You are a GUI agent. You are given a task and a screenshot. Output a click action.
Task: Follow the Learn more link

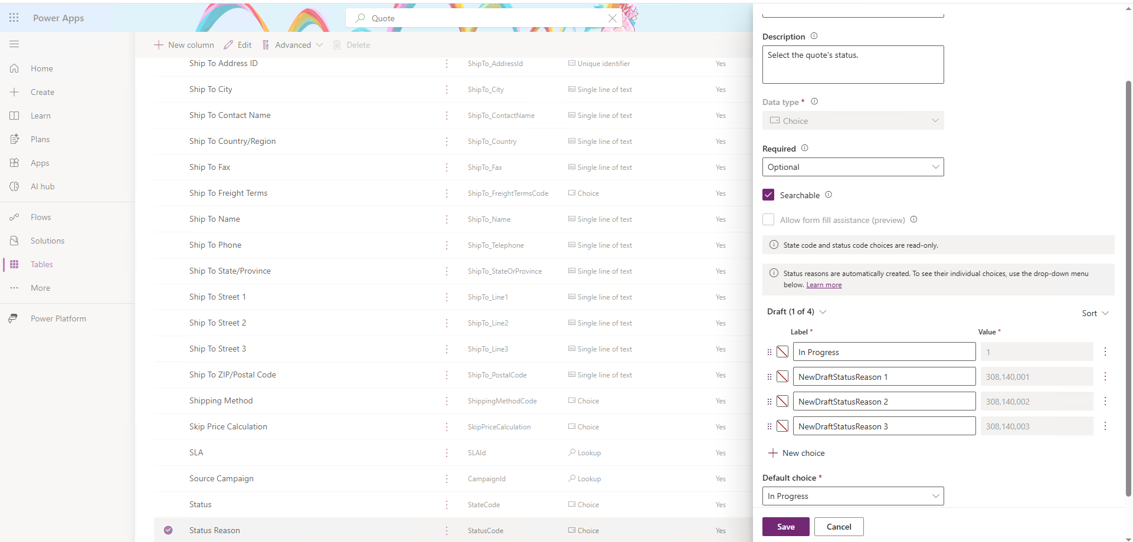[824, 285]
